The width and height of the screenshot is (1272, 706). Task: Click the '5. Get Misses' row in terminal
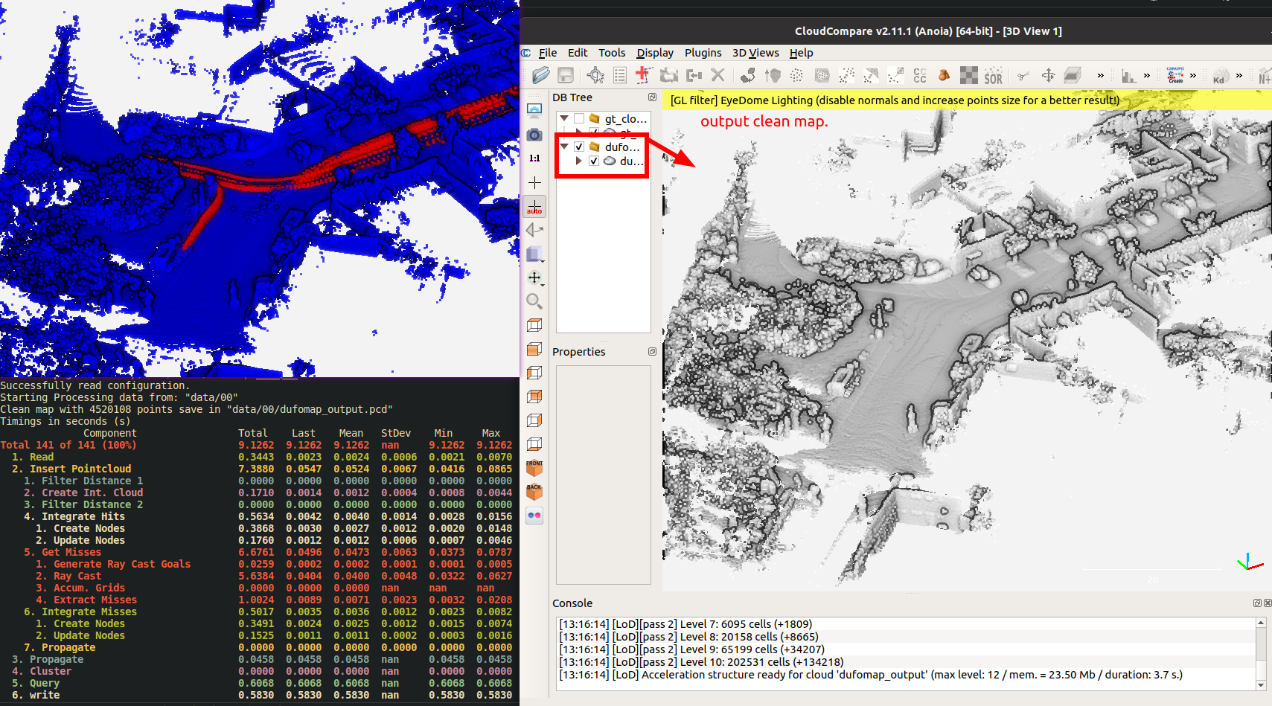coord(256,552)
